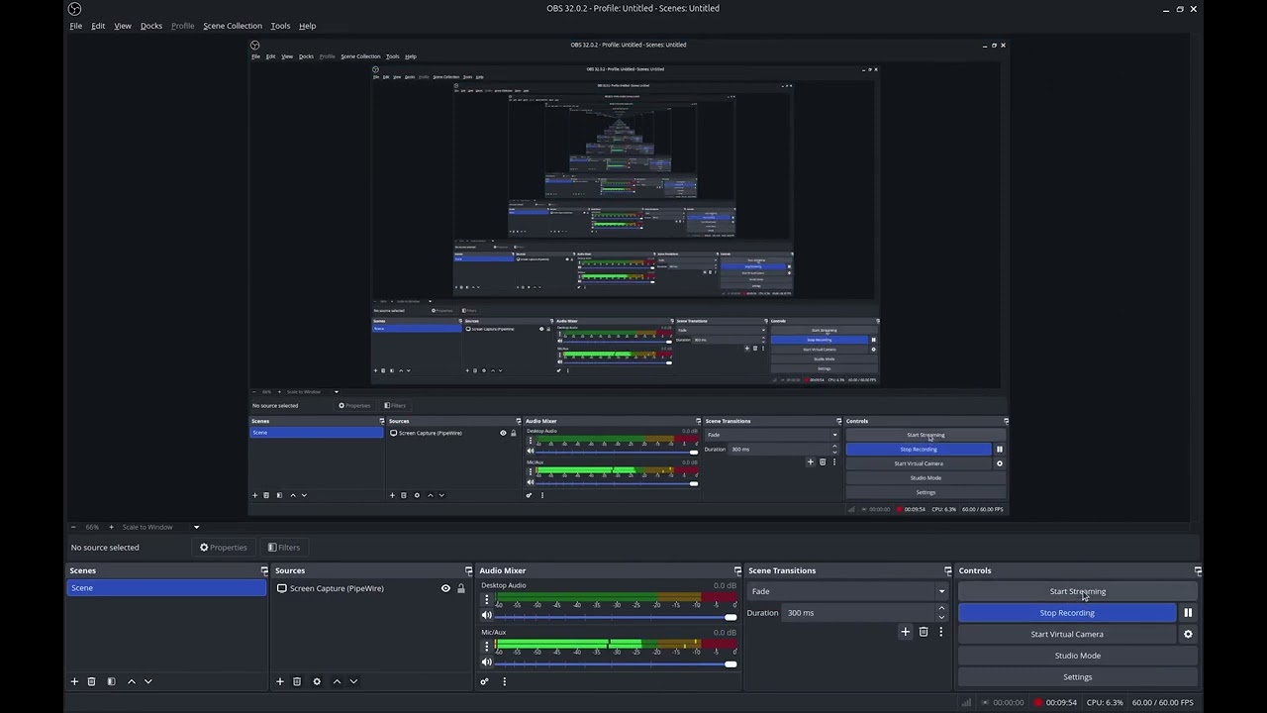Open the File menu

(76, 26)
